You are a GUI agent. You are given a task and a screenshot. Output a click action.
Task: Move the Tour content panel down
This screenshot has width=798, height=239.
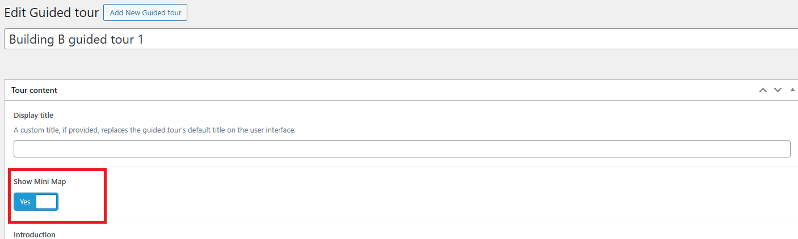click(x=778, y=90)
